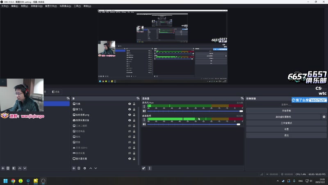This screenshot has height=185, width=328.
Task: Click the streaming status button above 开始录制
Action: [x=286, y=104]
